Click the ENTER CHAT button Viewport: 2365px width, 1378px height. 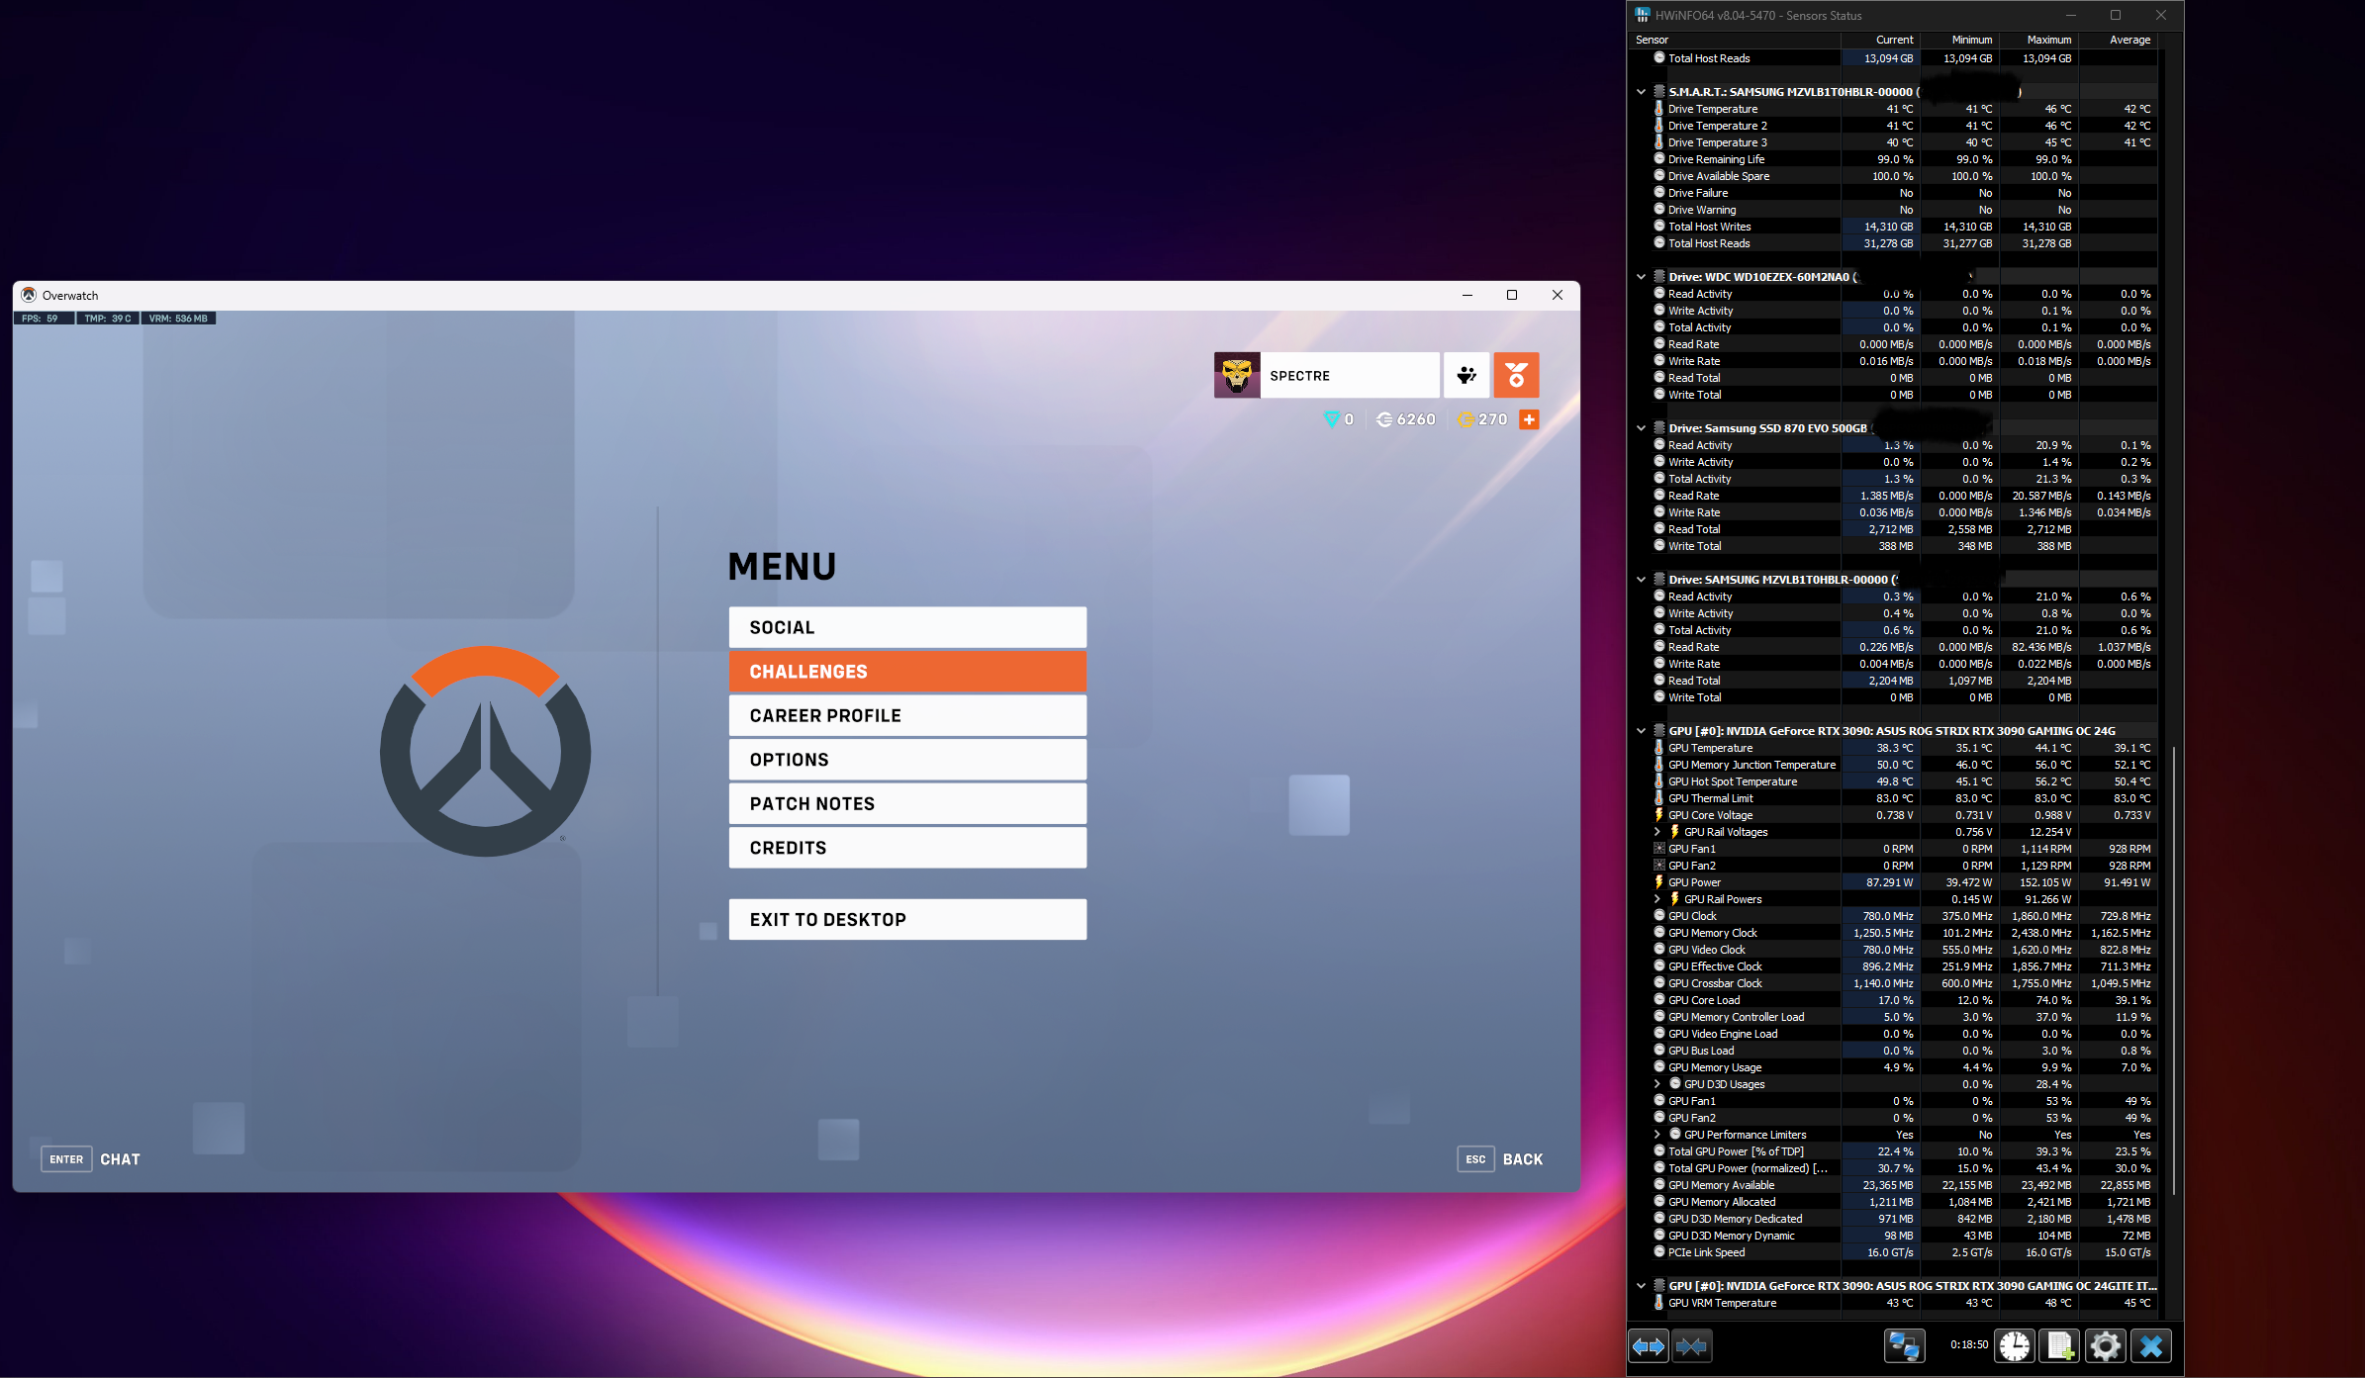click(91, 1159)
